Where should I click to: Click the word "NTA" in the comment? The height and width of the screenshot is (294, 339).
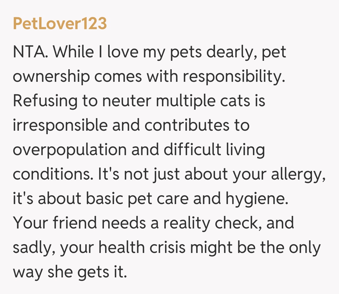point(30,52)
